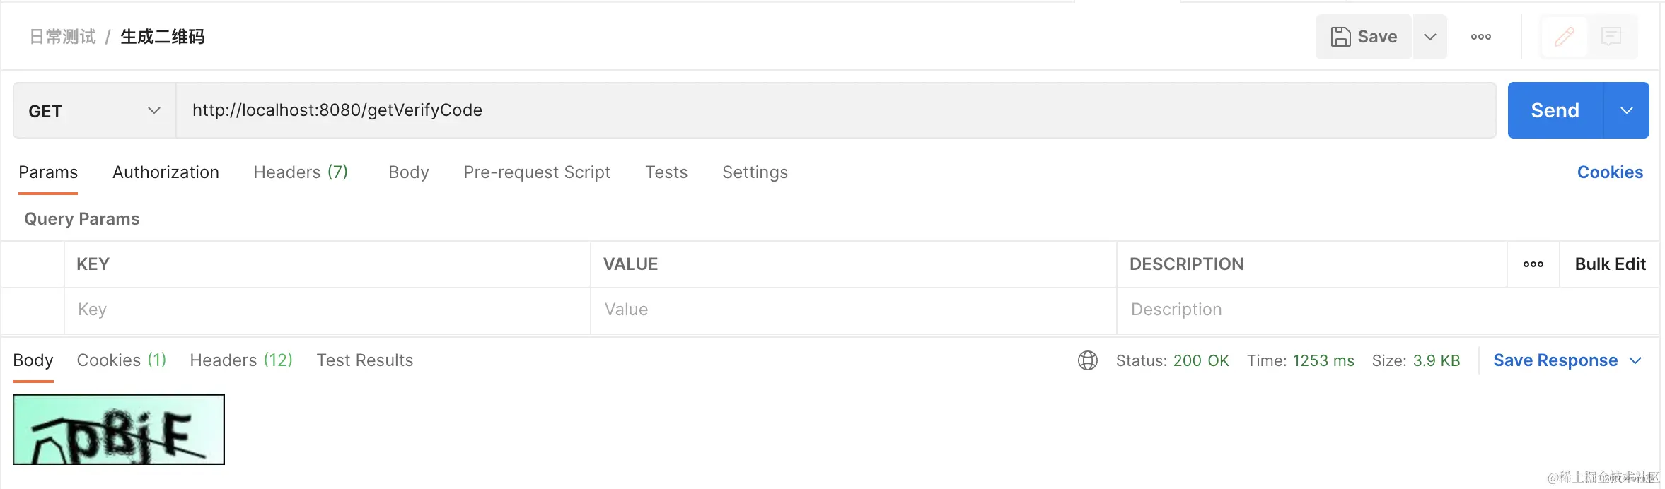Open the comments icon panel
This screenshot has height=489, width=1665.
click(1611, 37)
